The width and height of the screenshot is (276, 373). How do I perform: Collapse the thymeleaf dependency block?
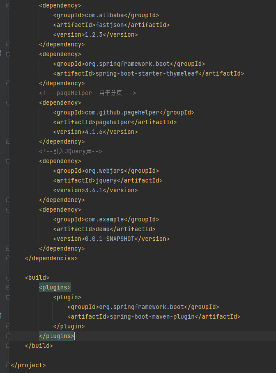(x=8, y=54)
